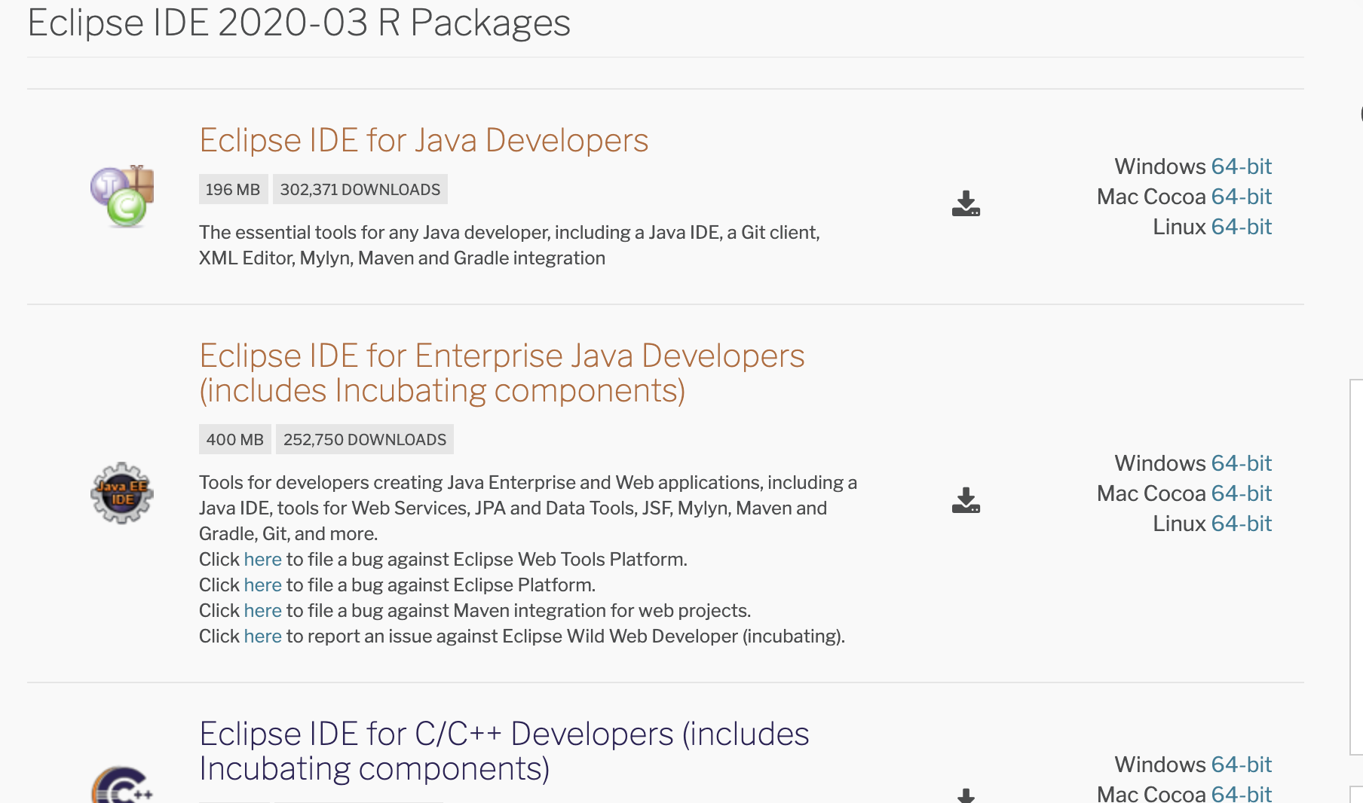
Task: Click 'Eclipse IDE 2020-03 R Packages' heading
Action: pyautogui.click(x=299, y=23)
